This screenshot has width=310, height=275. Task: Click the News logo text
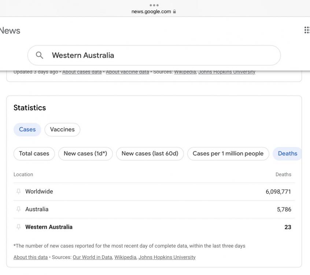tap(10, 31)
